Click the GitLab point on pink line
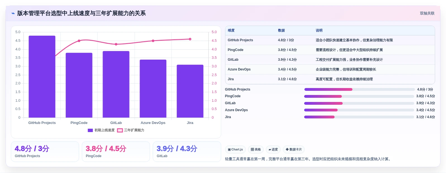Image resolution: width=446 pixels, height=173 pixels. (116, 44)
